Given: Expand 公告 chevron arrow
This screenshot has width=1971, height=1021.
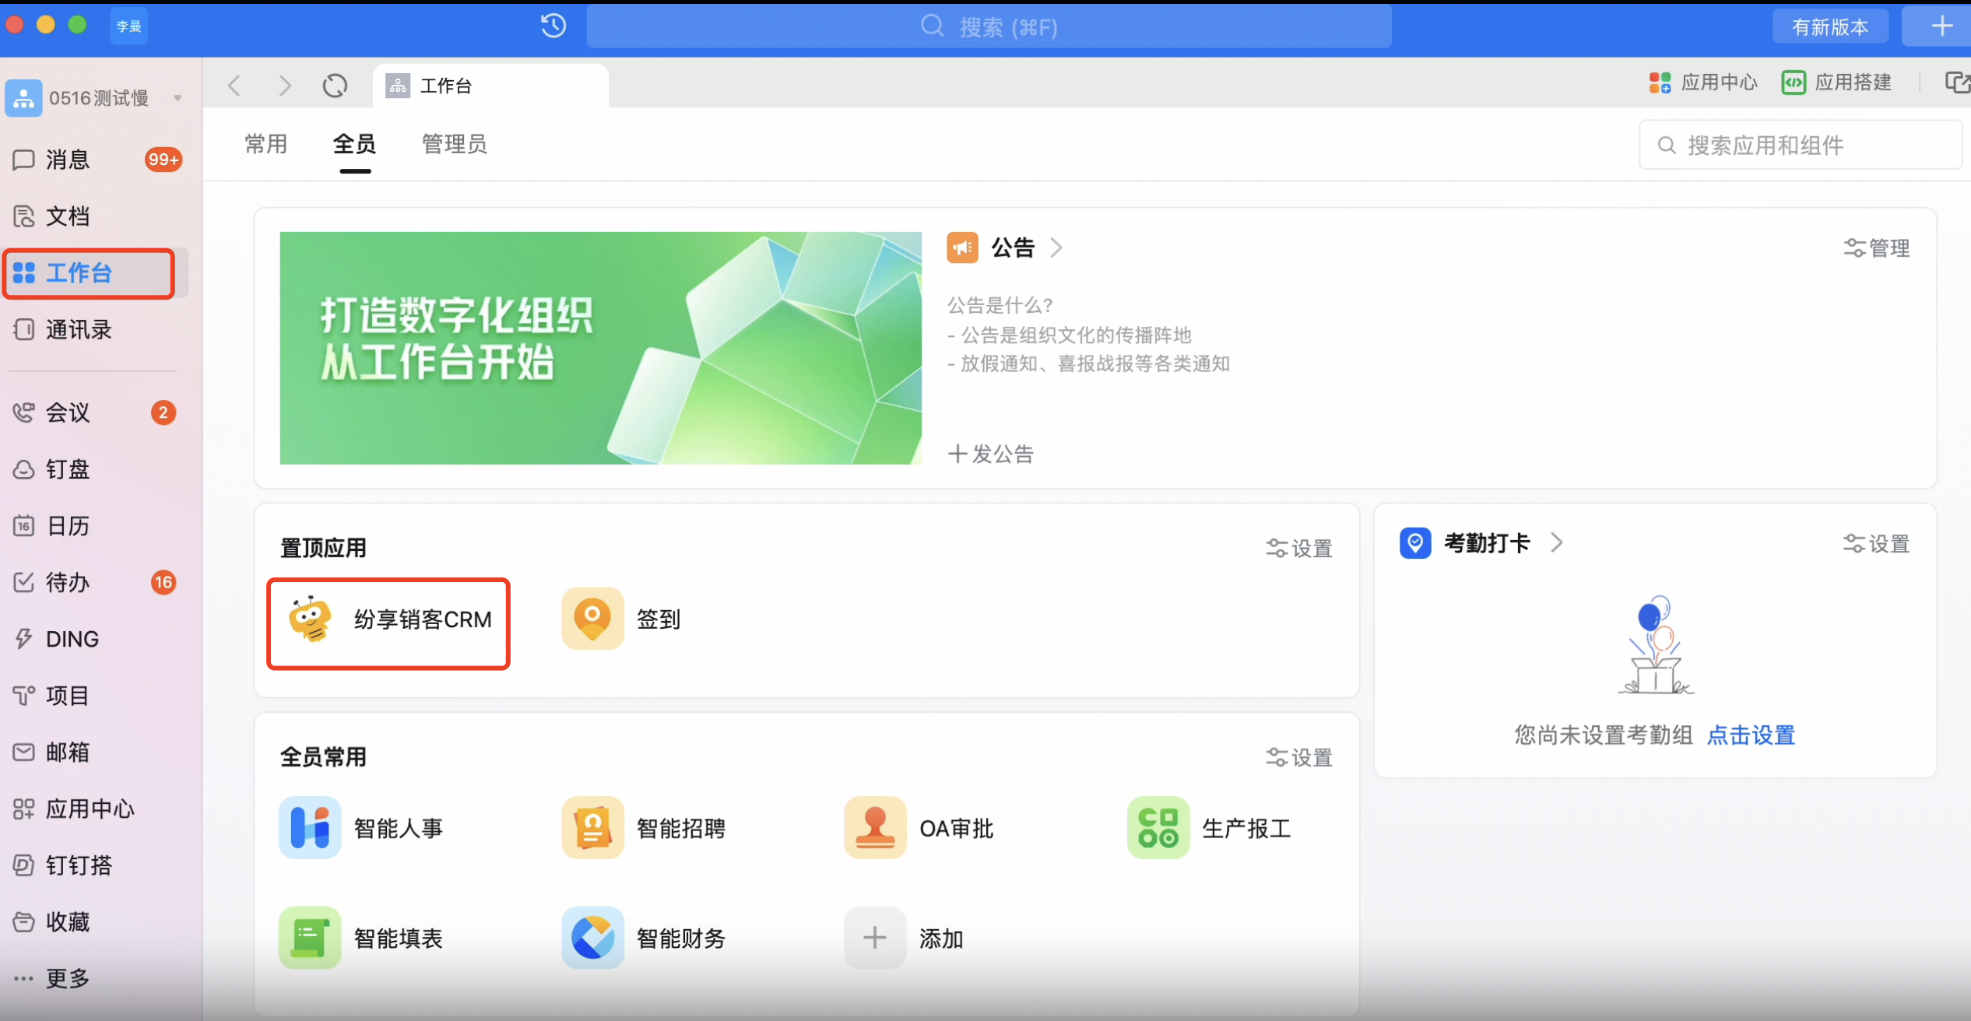Looking at the screenshot, I should pos(1056,247).
